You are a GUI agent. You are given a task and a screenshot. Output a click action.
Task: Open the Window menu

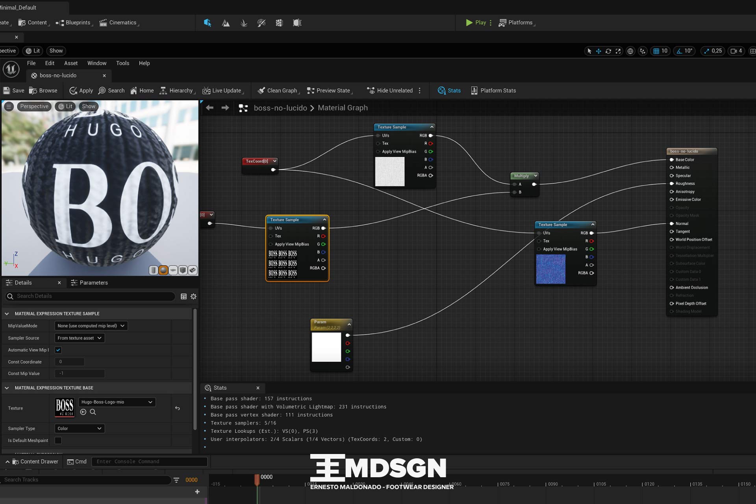(97, 63)
